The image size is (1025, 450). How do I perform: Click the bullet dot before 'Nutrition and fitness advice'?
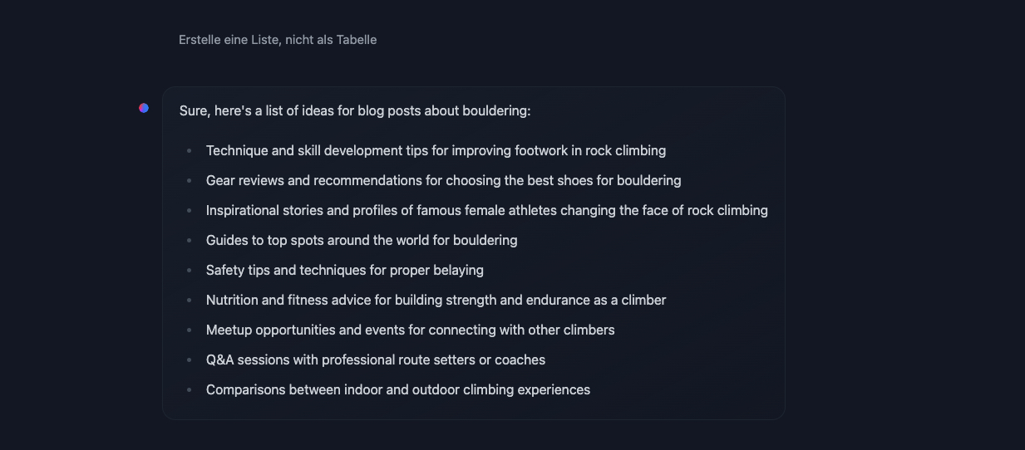pos(190,301)
